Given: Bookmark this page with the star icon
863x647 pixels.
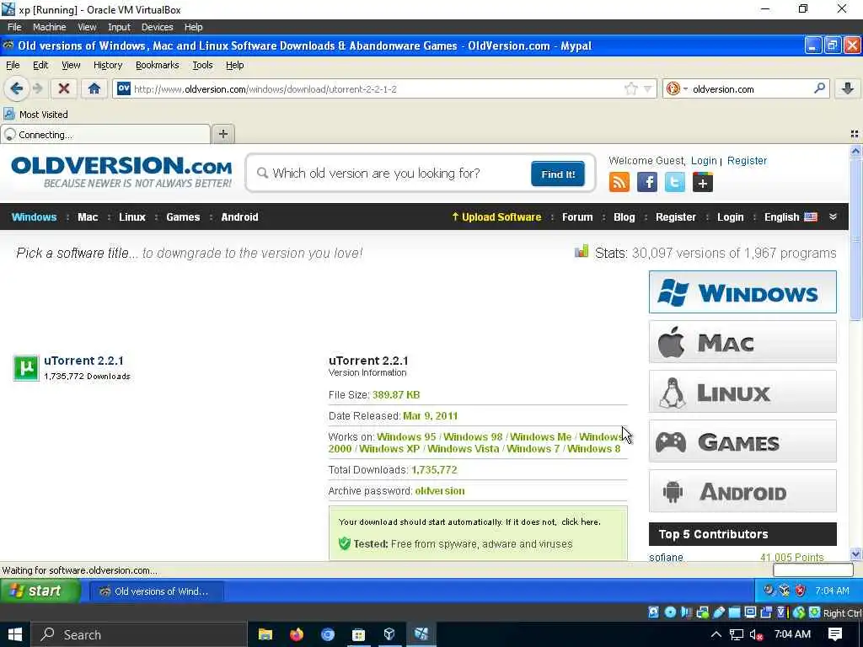Looking at the screenshot, I should coord(630,88).
